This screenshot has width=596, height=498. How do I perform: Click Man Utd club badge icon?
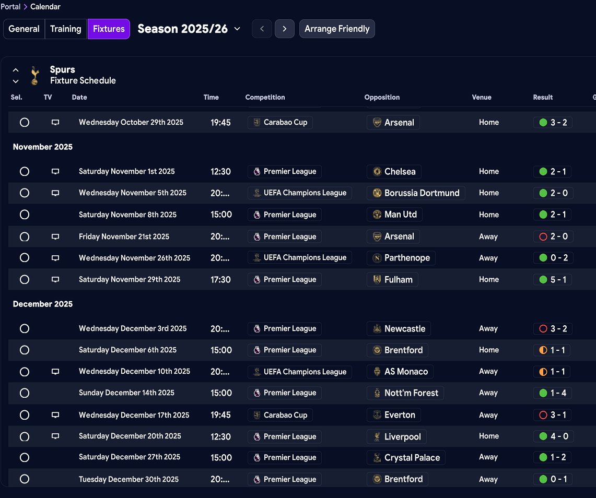[377, 215]
